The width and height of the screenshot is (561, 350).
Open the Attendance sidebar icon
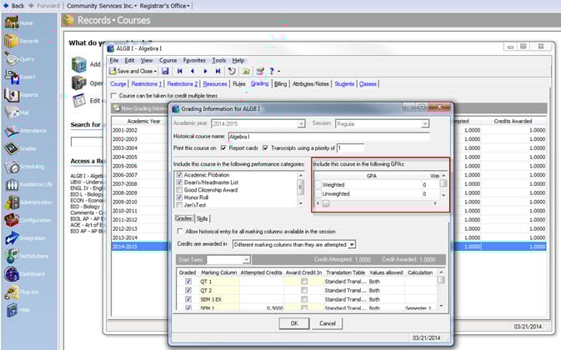tap(12, 131)
